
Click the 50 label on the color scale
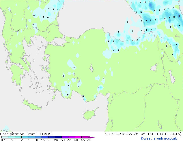coord(89,140)
